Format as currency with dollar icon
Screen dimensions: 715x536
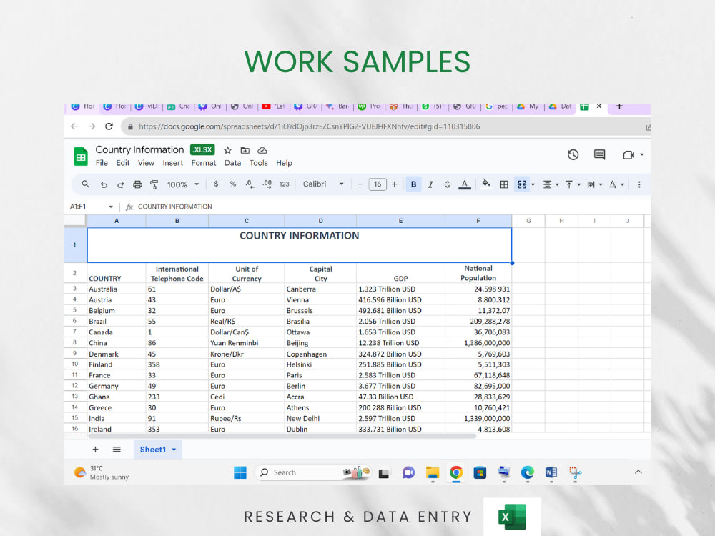point(216,184)
